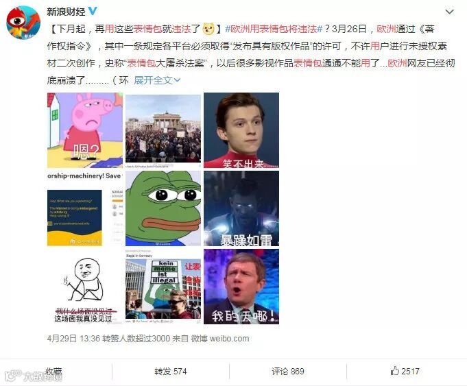The height and width of the screenshot is (386, 467).
Task: Click the 新浪财经 account name
Action: (66, 12)
